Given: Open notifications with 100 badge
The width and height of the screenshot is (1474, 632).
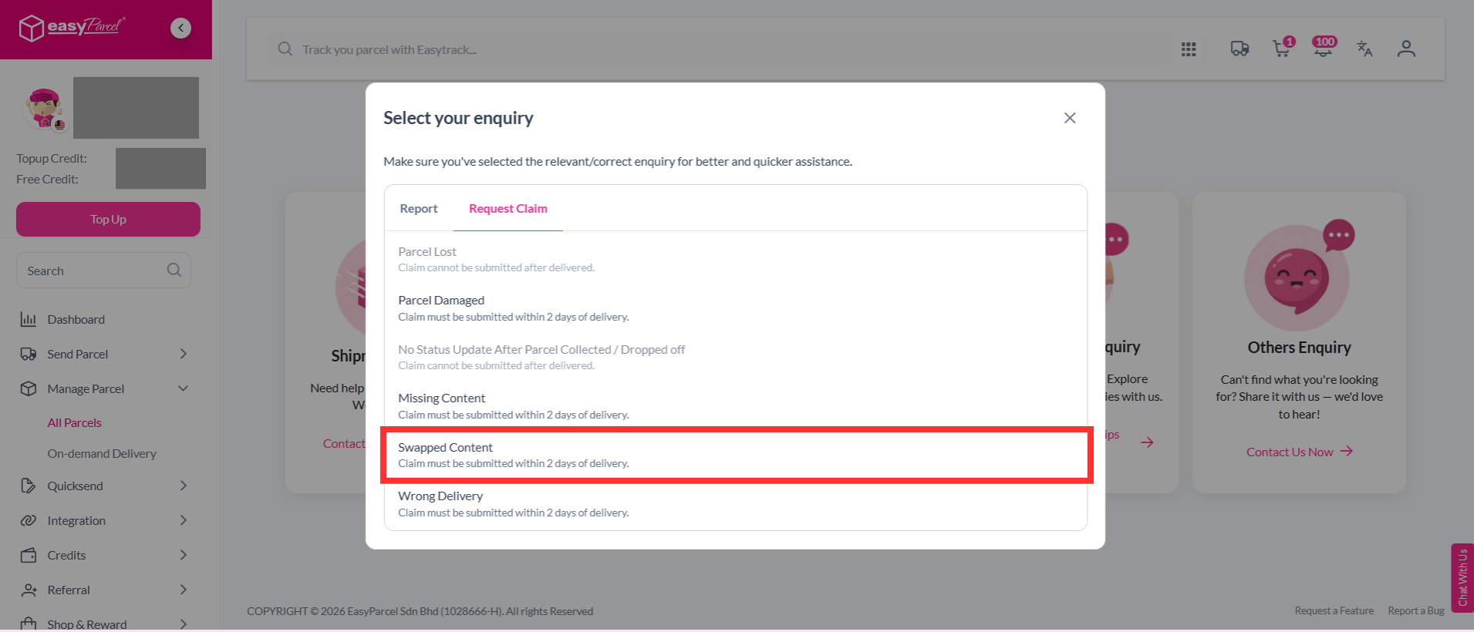Looking at the screenshot, I should 1324,48.
